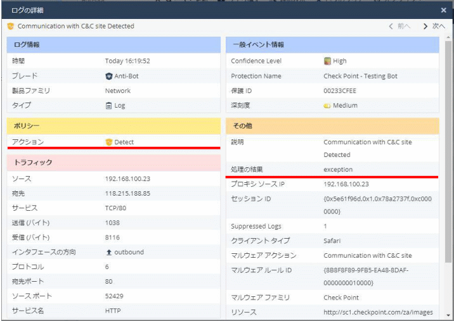454x321 pixels.
Task: Click the Medium severity icon
Action: 327,106
